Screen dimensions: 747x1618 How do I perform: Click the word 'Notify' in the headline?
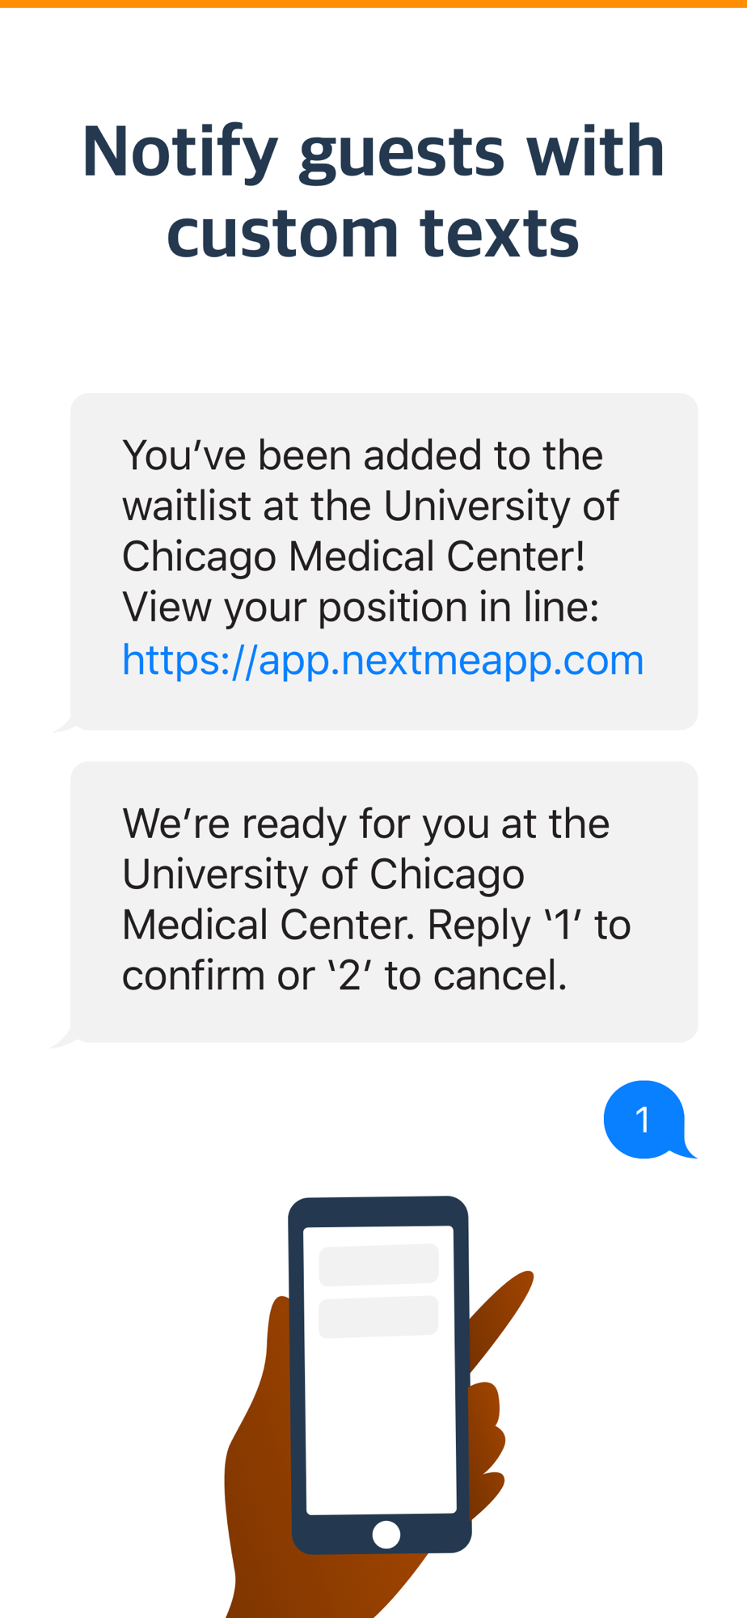tap(179, 152)
